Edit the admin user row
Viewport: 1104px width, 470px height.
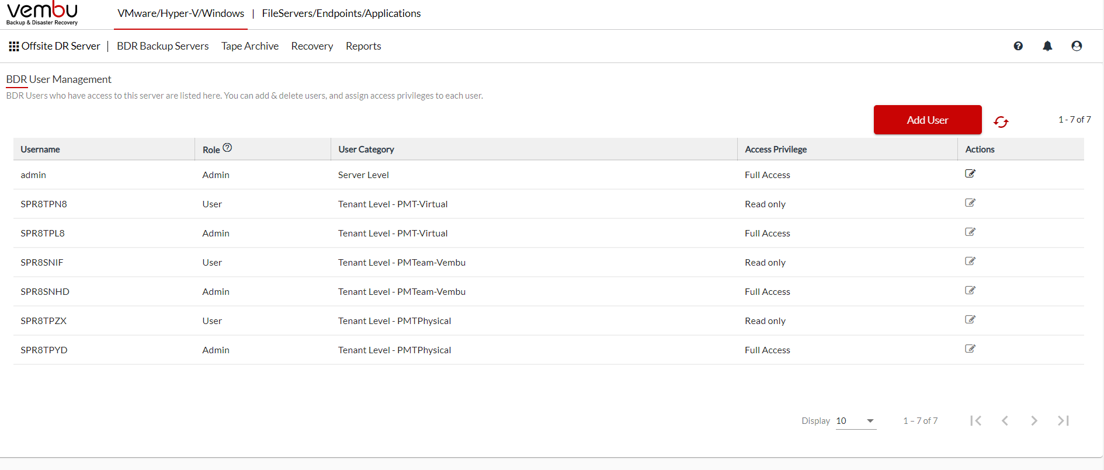970,173
